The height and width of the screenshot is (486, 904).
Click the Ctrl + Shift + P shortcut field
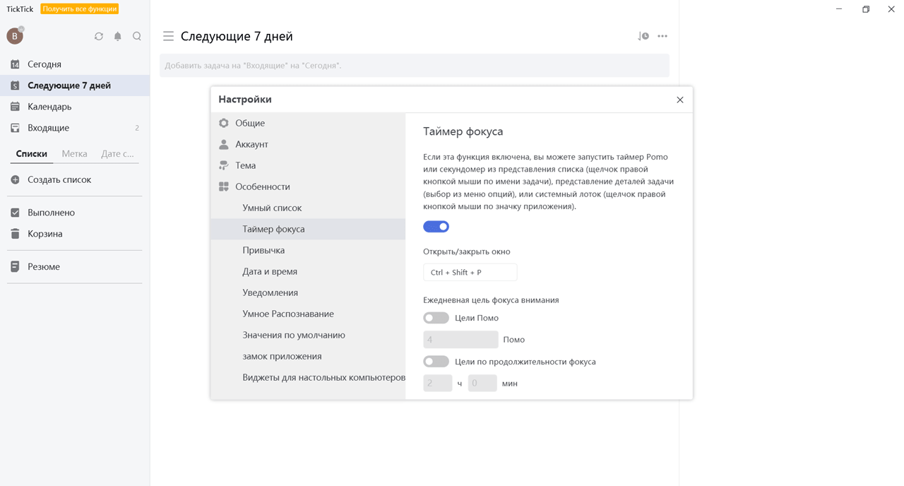(470, 272)
